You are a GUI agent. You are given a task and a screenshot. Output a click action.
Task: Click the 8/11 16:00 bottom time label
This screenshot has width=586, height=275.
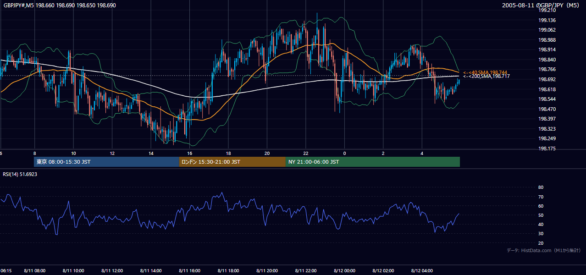point(190,271)
